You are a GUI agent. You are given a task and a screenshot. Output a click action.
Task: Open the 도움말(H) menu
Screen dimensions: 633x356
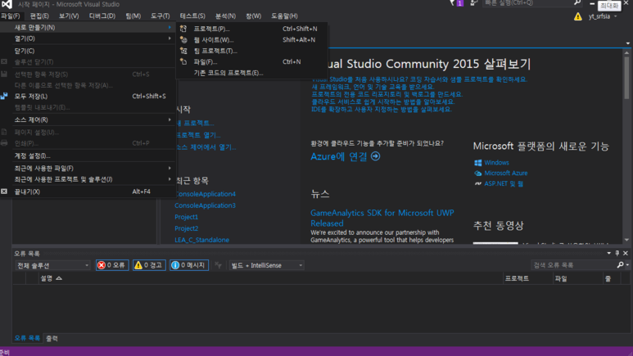[284, 16]
